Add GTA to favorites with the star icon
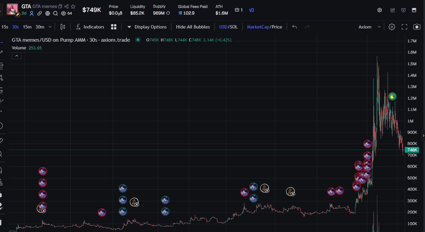425x232 pixels. (x=73, y=7)
